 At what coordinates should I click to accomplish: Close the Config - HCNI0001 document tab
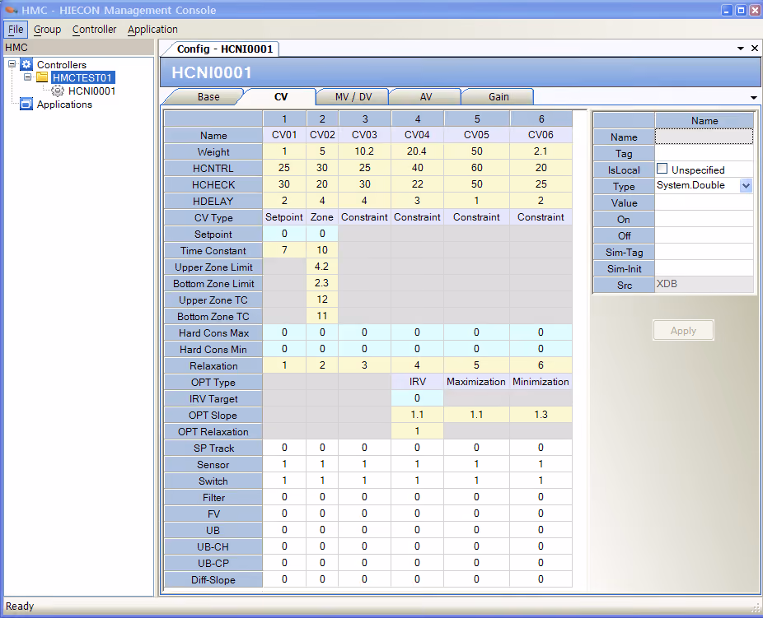tap(754, 48)
